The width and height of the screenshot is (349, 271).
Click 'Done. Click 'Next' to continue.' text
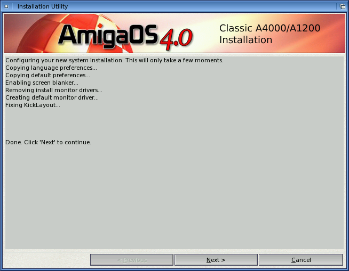49,142
